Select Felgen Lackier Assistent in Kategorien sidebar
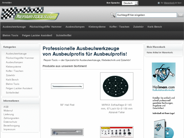The image size is (184, 138). [19, 88]
